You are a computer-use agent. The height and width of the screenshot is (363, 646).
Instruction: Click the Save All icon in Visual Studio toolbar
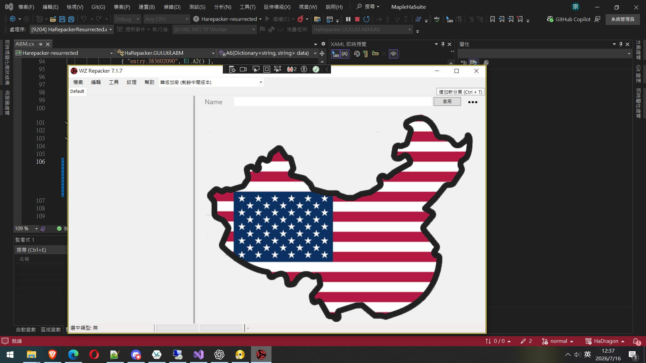[71, 19]
